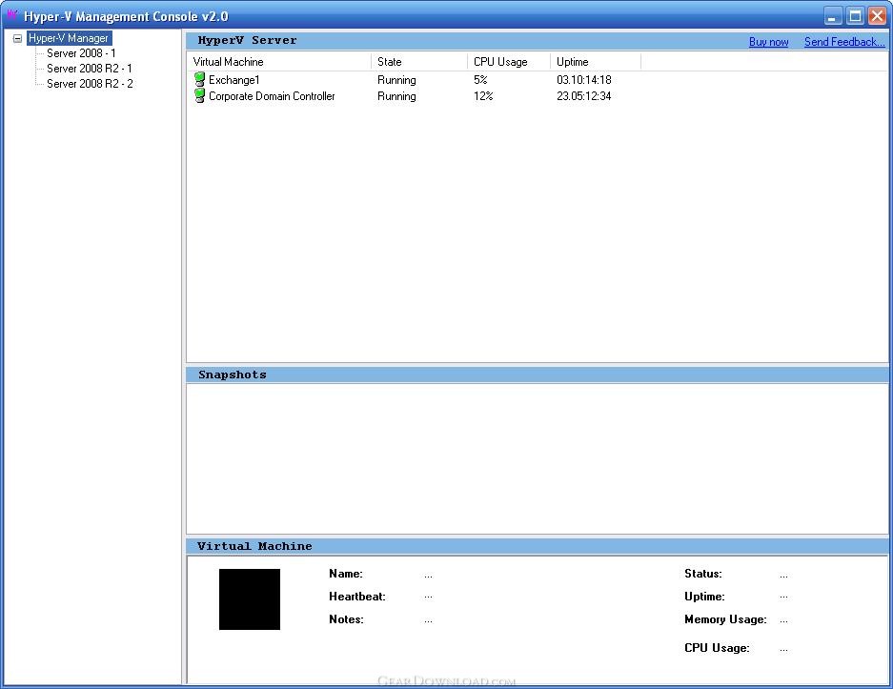
Task: Sort by CPU Usage column header
Action: point(509,62)
